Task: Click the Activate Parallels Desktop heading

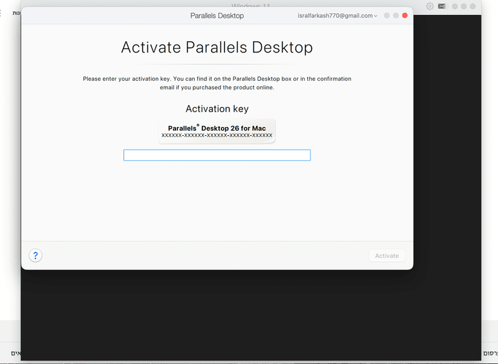Action: 217,47
